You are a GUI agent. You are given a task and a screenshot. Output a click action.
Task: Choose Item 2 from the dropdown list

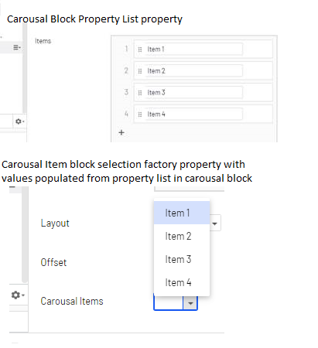(182, 236)
